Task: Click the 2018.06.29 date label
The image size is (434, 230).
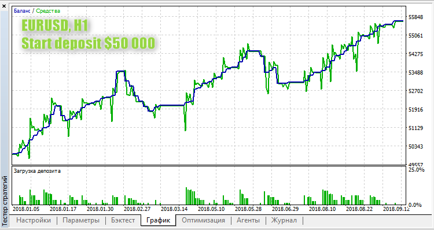Action: [x=285, y=209]
